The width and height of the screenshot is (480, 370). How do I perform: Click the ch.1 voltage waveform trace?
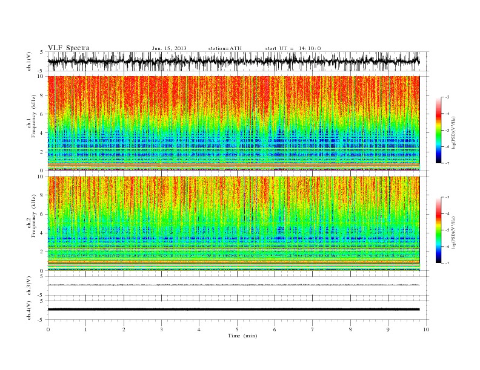coord(233,61)
